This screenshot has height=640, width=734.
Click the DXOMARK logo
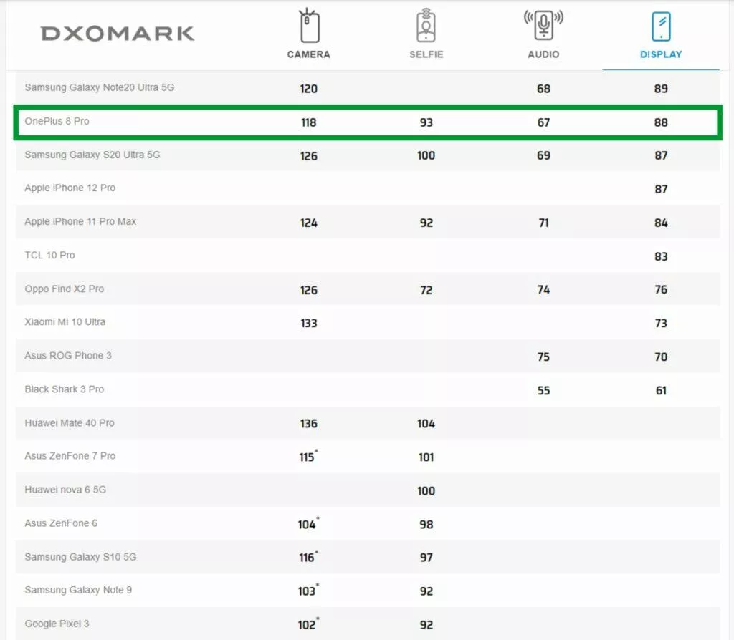(x=118, y=34)
